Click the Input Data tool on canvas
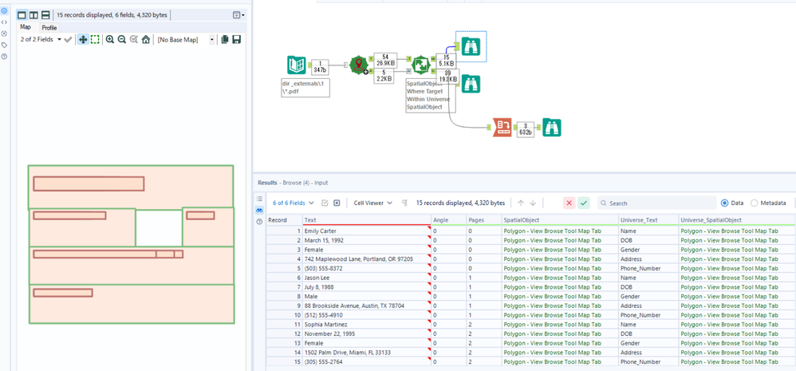The image size is (796, 371). (297, 65)
